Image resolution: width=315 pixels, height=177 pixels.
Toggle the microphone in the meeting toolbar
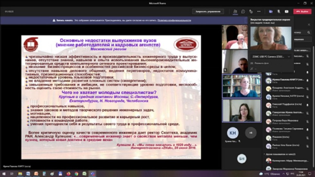coord(279,12)
